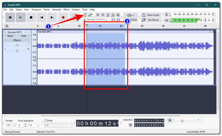Open selection end time format dropdown
This screenshot has width=222, height=136.
(x=163, y=125)
